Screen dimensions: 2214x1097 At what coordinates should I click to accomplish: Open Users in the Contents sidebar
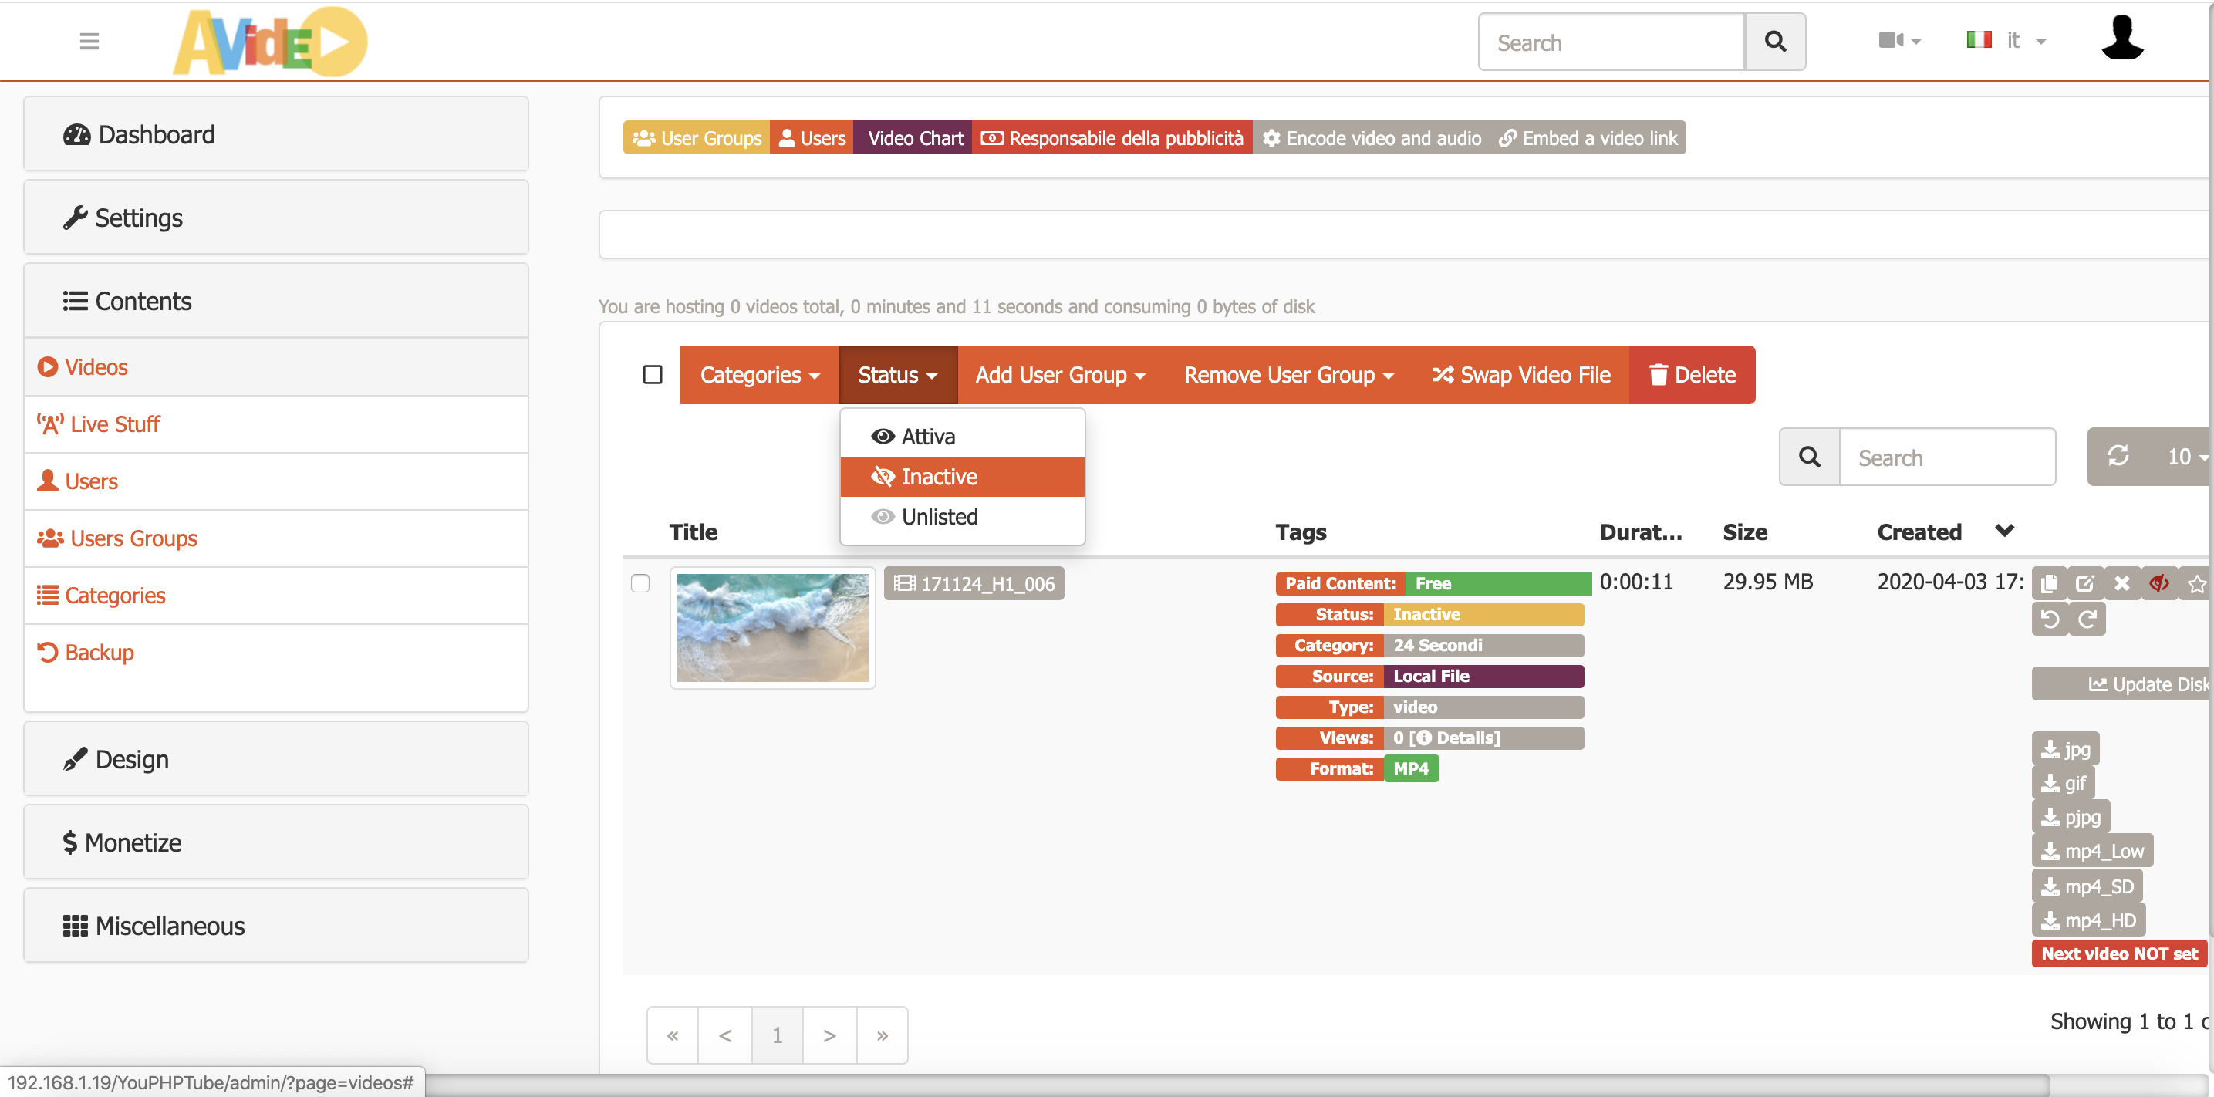(x=276, y=481)
